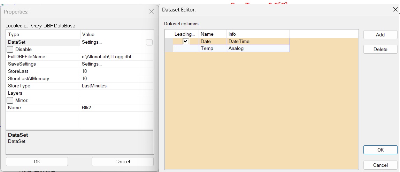Click the DataSet ellipsis browse button
The height and width of the screenshot is (172, 400).
pyautogui.click(x=149, y=42)
